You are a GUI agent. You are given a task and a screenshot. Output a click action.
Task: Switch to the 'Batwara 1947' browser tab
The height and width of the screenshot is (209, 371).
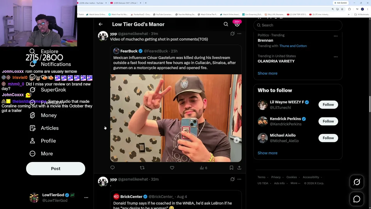pos(126,3)
